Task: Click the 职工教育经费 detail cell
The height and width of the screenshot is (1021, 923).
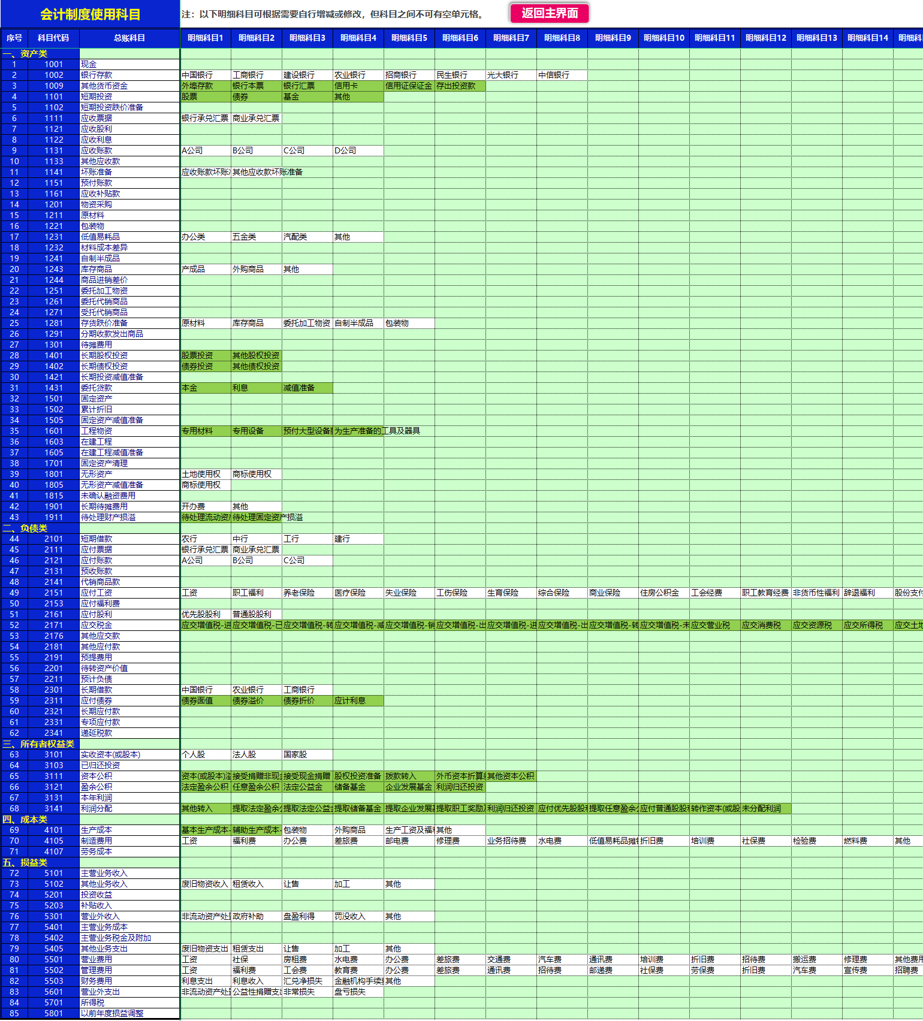Action: click(766, 593)
